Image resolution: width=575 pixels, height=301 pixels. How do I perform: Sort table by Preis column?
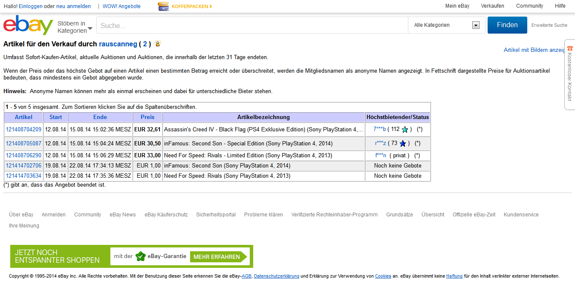(x=147, y=117)
